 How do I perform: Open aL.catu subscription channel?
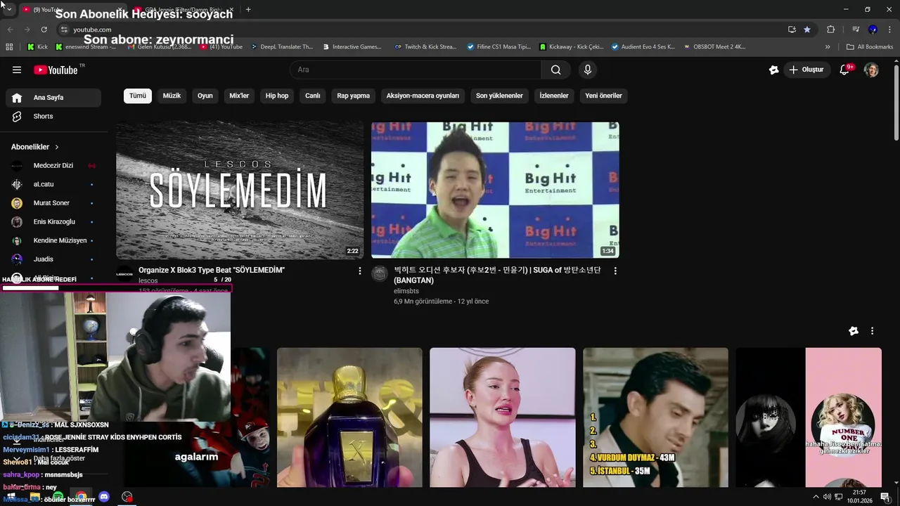(53, 184)
